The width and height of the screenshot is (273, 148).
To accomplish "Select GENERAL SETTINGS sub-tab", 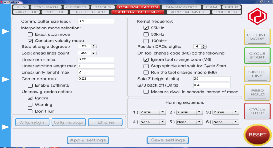I will point(138,12).
